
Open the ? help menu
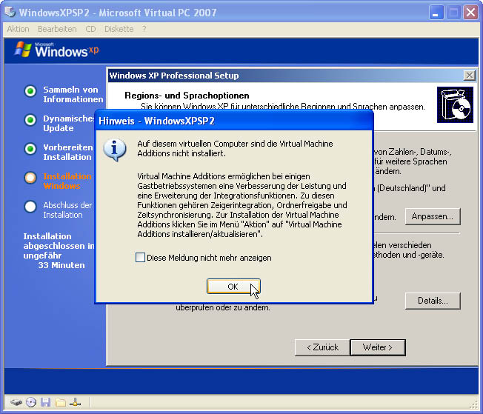tap(144, 29)
